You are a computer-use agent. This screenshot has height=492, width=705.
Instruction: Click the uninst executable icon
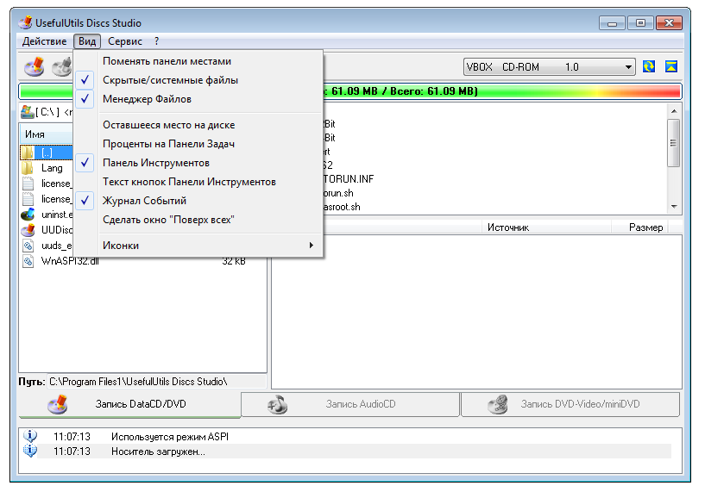tap(28, 215)
